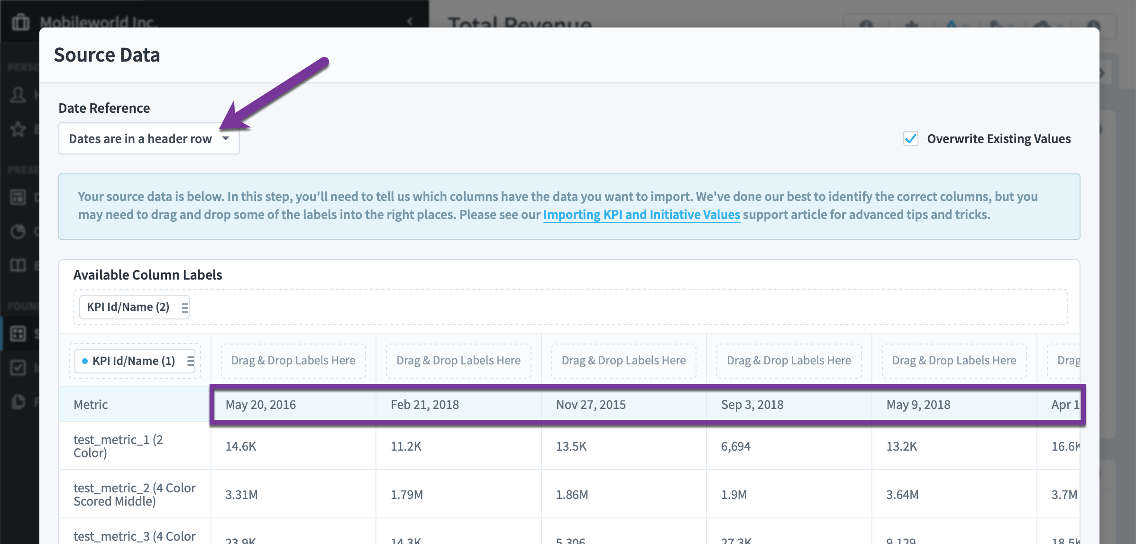The width and height of the screenshot is (1136, 544).
Task: Click the May 20, 2016 header cell
Action: click(x=293, y=404)
